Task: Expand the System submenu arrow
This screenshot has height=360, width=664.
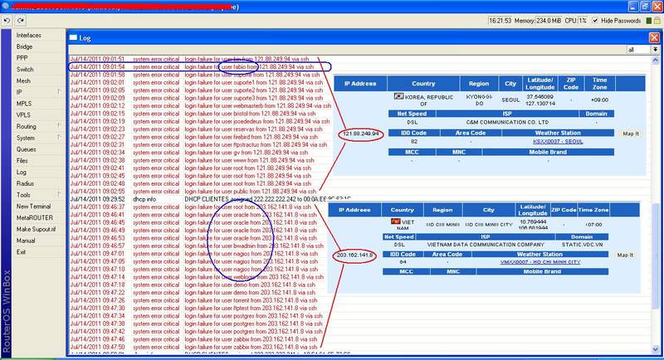Action: coord(58,138)
